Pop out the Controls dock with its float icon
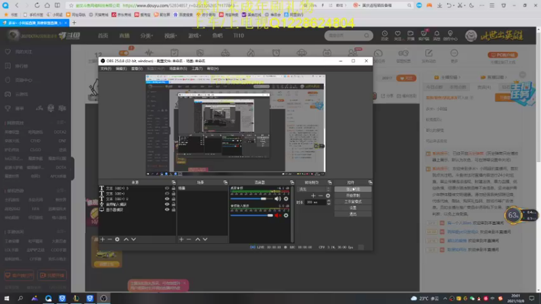The width and height of the screenshot is (541, 304). 370,182
